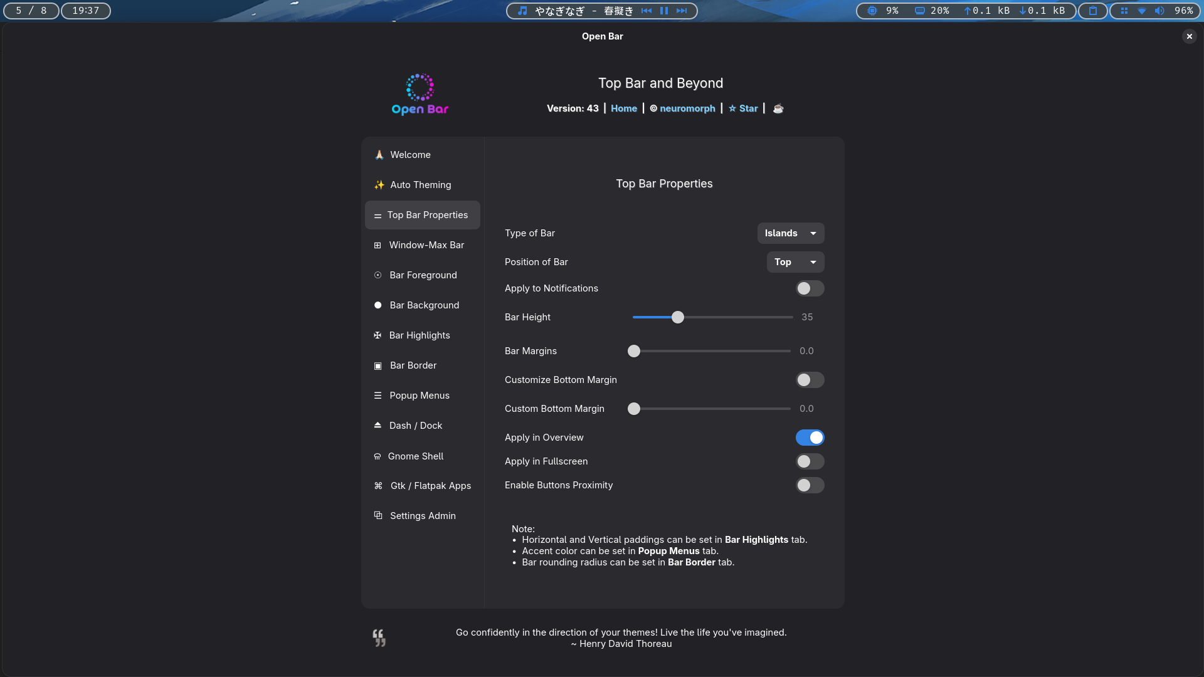Open the Position of Bar dropdown
This screenshot has height=677, width=1204.
click(795, 262)
